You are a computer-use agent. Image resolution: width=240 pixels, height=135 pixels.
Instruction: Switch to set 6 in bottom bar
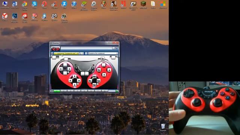click(x=91, y=91)
